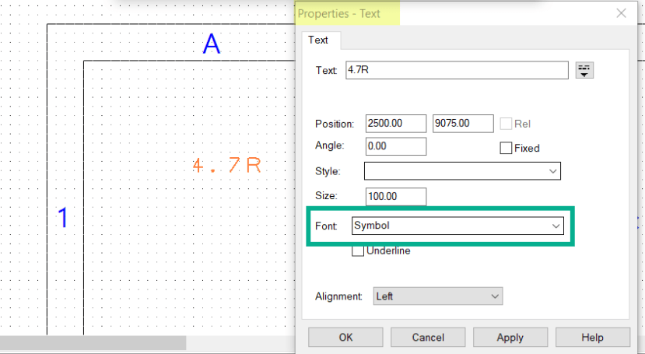Click the horizontal scrollbar under the schematic canvas
Screen dimensions: 645x354
pos(93,342)
